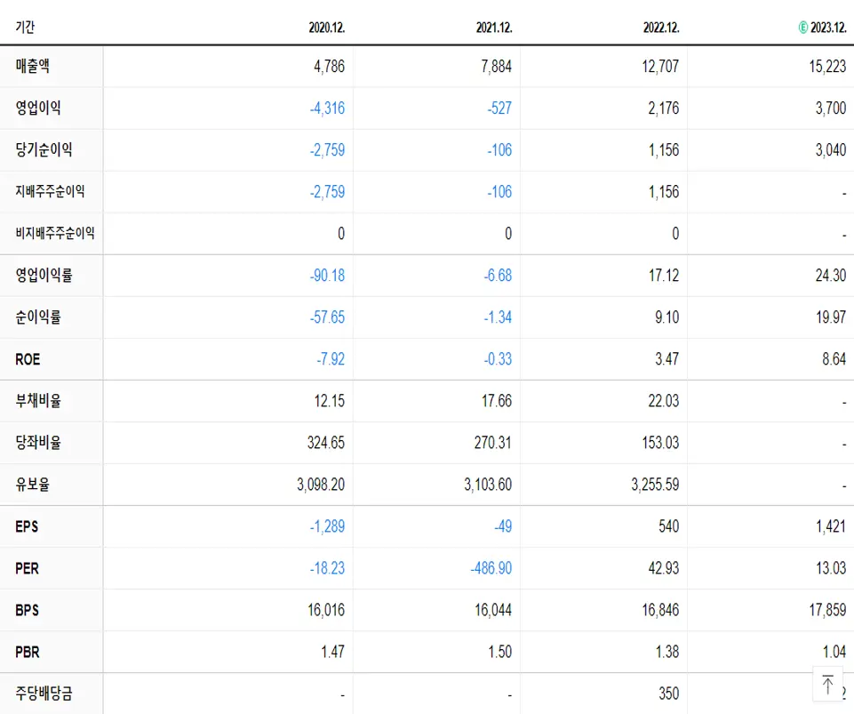Click PER value 42.93

pos(663,568)
